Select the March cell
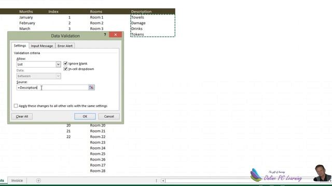This screenshot has width=332, height=186. point(25,29)
